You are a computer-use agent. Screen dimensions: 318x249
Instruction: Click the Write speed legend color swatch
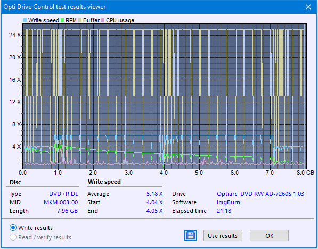[x=25, y=20]
